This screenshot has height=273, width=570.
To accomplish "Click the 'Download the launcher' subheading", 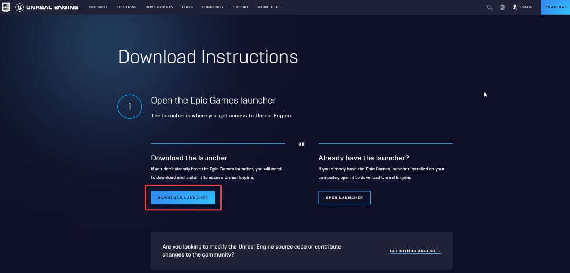I will click(189, 158).
